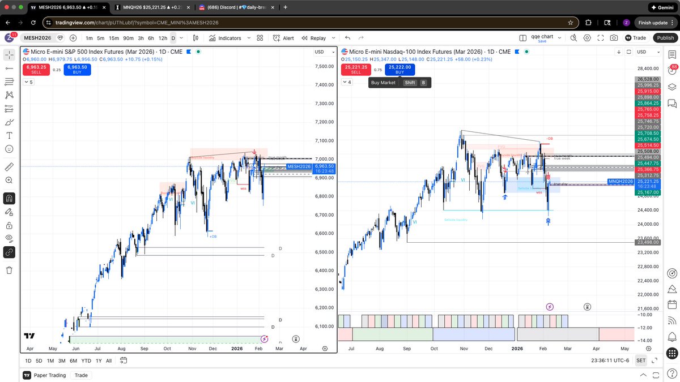Viewport: 680px width, 382px height.
Task: Open chart settings hexagon icon
Action: [587, 38]
